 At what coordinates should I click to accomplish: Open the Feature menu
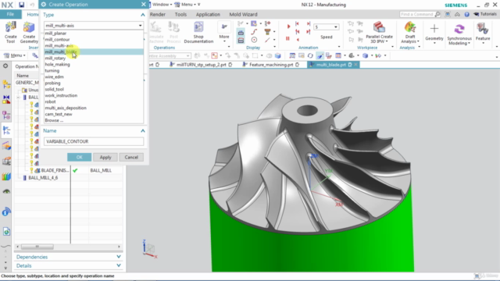point(483,32)
